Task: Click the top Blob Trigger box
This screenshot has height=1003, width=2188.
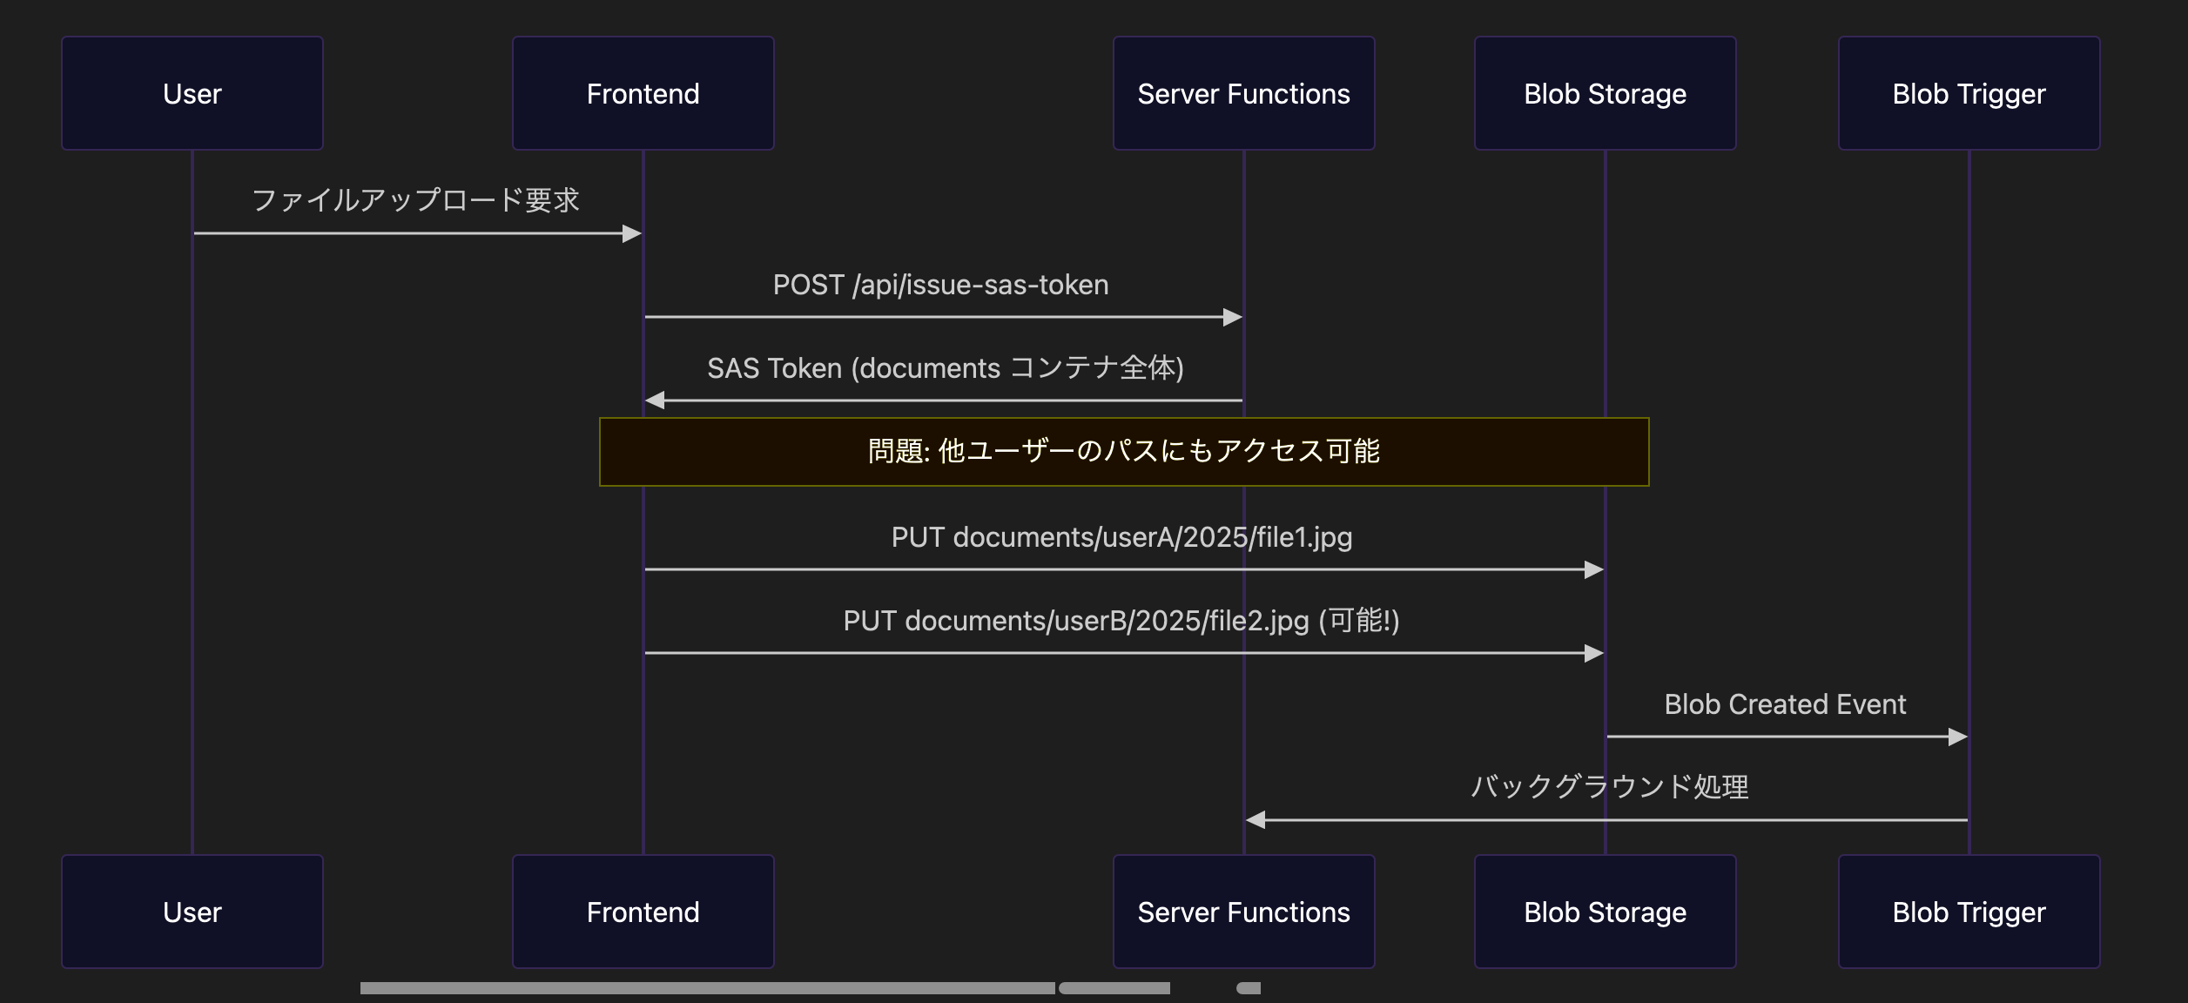Action: pos(1969,93)
